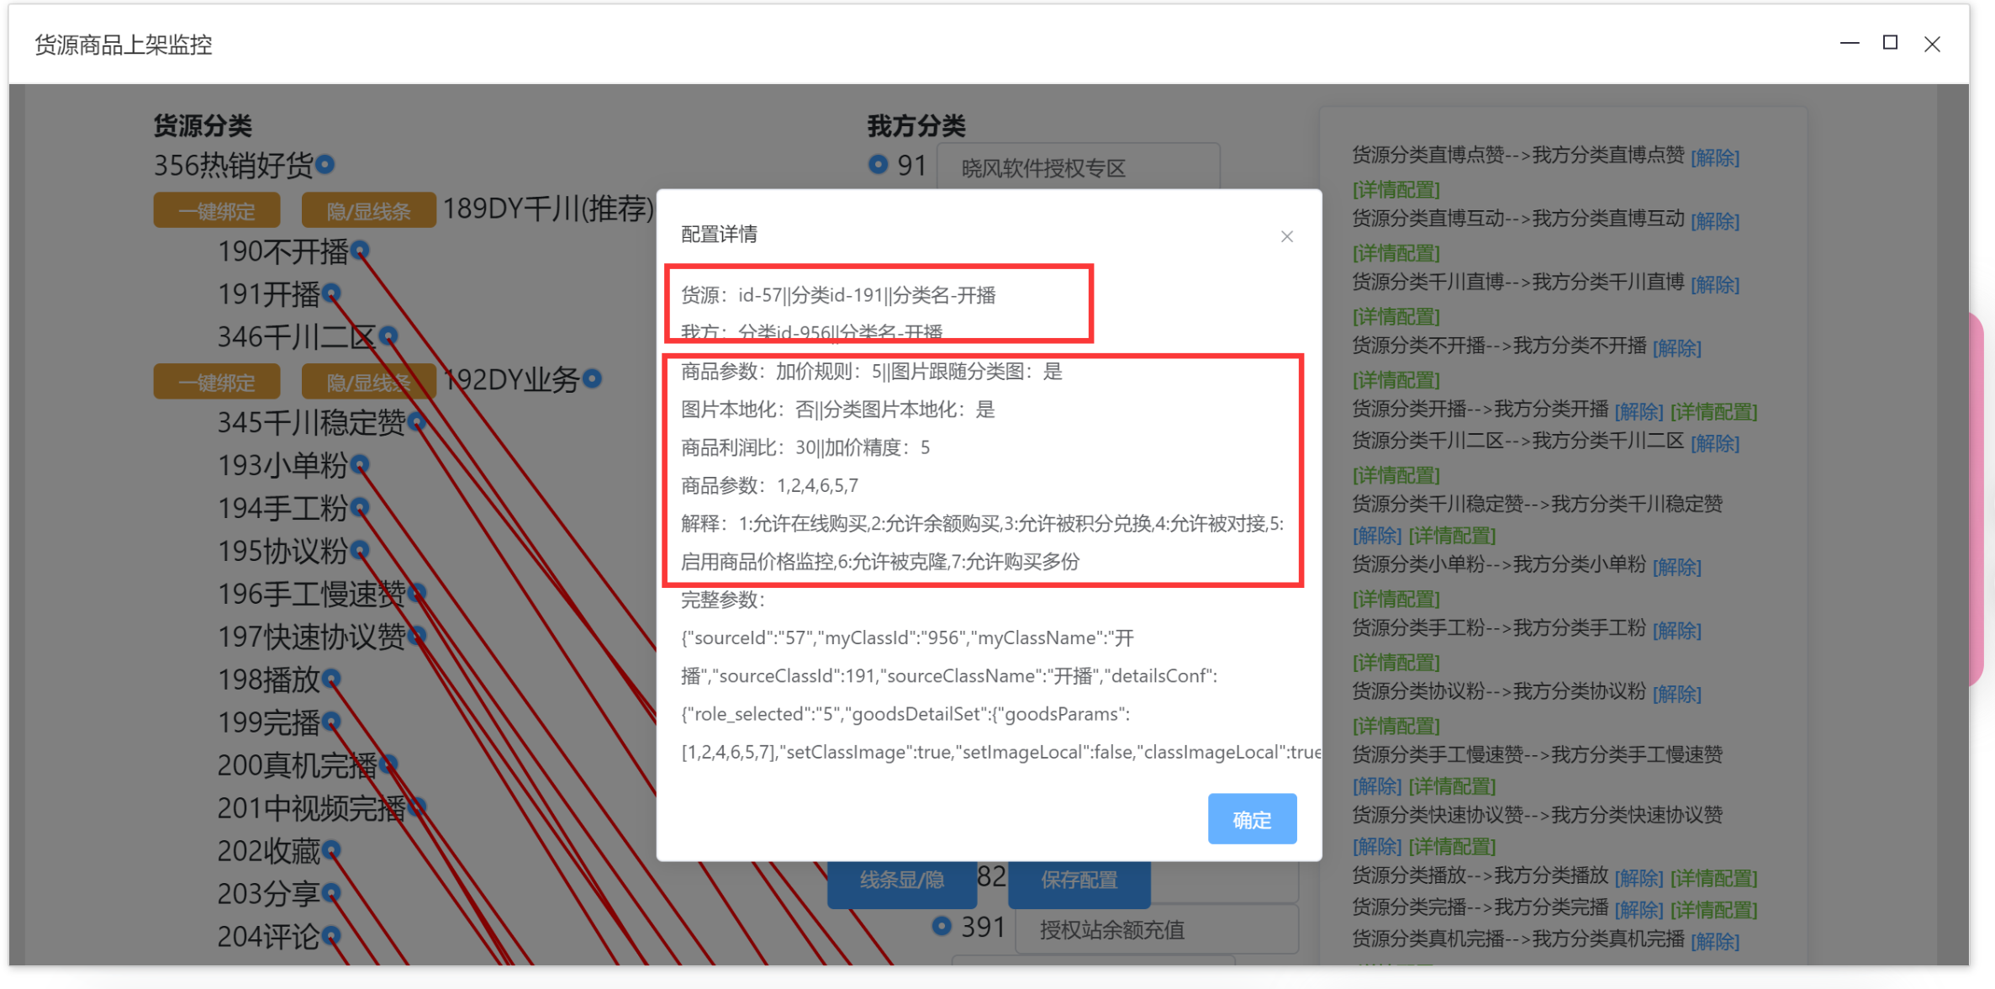Open 详情配置 for 货源分类播放 mapping
This screenshot has width=1995, height=989.
(1713, 878)
